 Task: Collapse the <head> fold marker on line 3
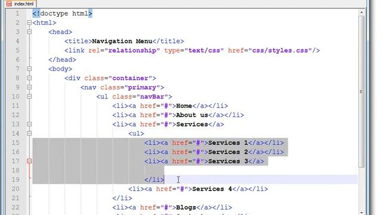(29, 32)
